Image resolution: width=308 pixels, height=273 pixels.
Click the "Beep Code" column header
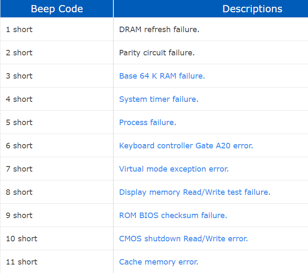(x=57, y=9)
